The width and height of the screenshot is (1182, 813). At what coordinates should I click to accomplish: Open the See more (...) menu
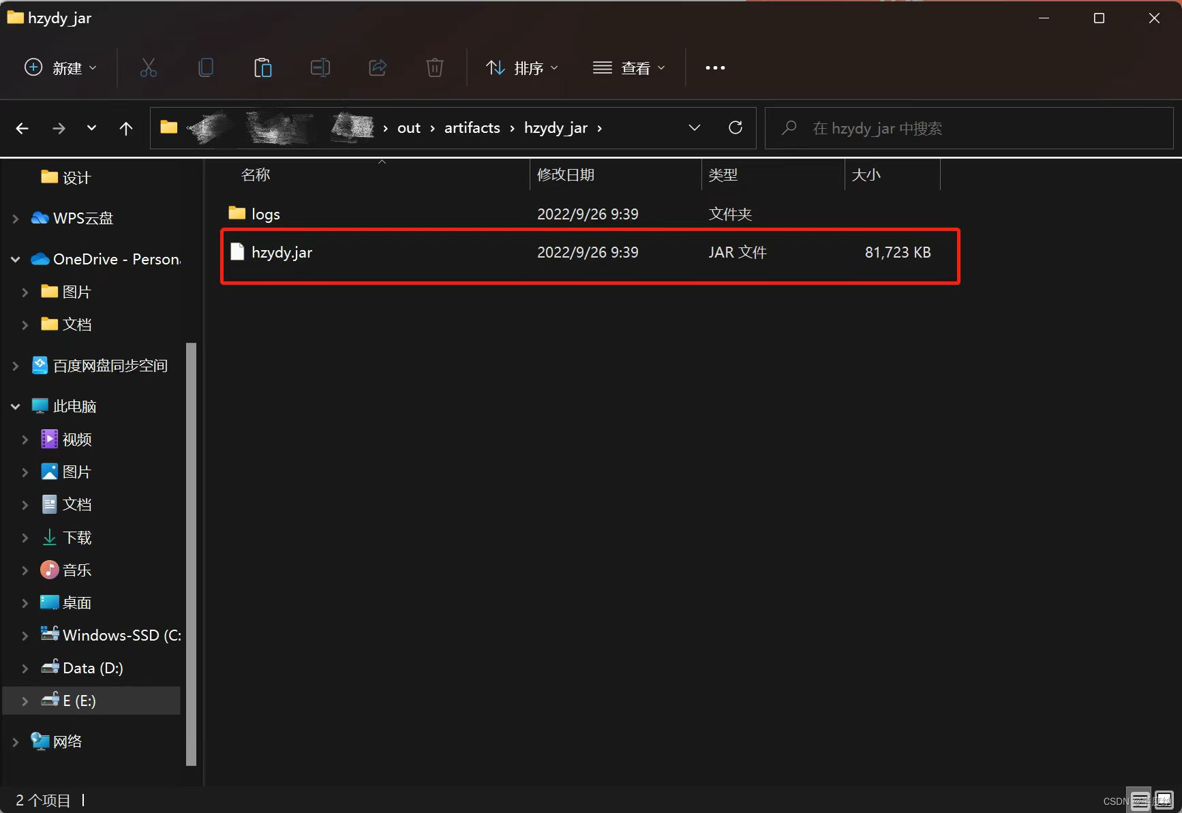click(714, 67)
